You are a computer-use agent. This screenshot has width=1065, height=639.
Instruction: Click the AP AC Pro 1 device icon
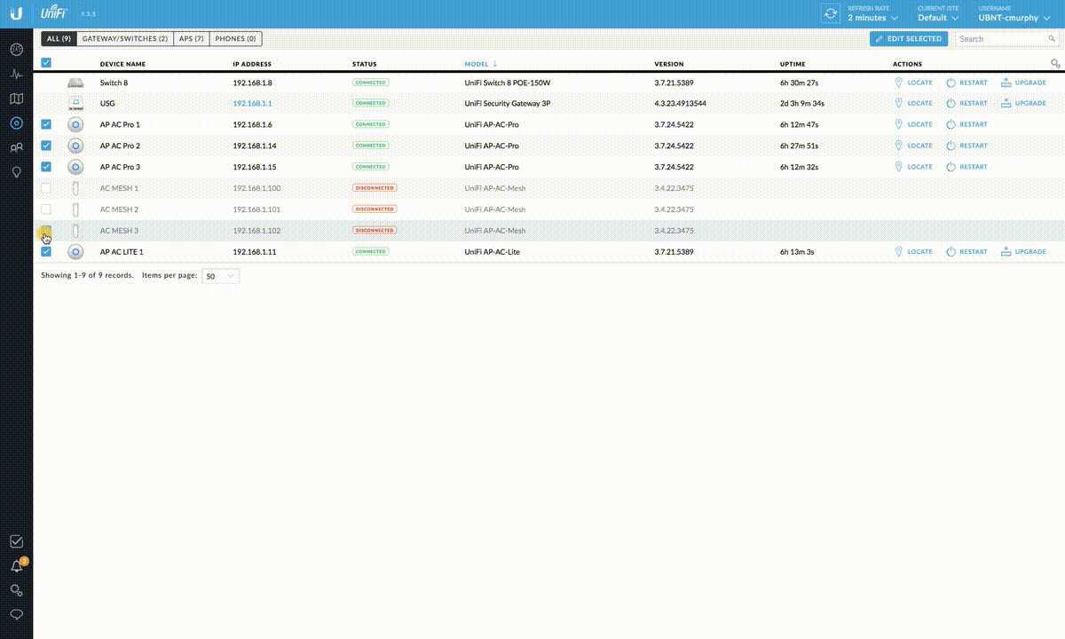(75, 124)
